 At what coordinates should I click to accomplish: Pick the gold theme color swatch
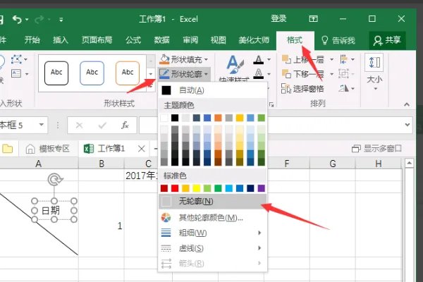(x=240, y=118)
